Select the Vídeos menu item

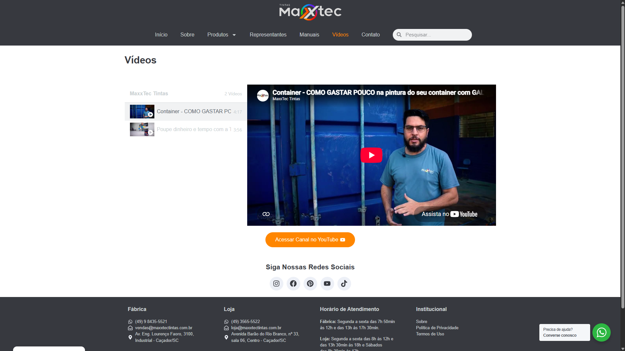coord(340,35)
